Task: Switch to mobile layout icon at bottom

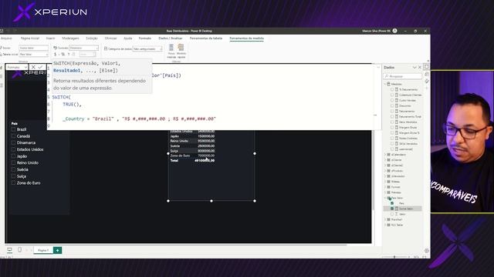Action: click(x=19, y=250)
